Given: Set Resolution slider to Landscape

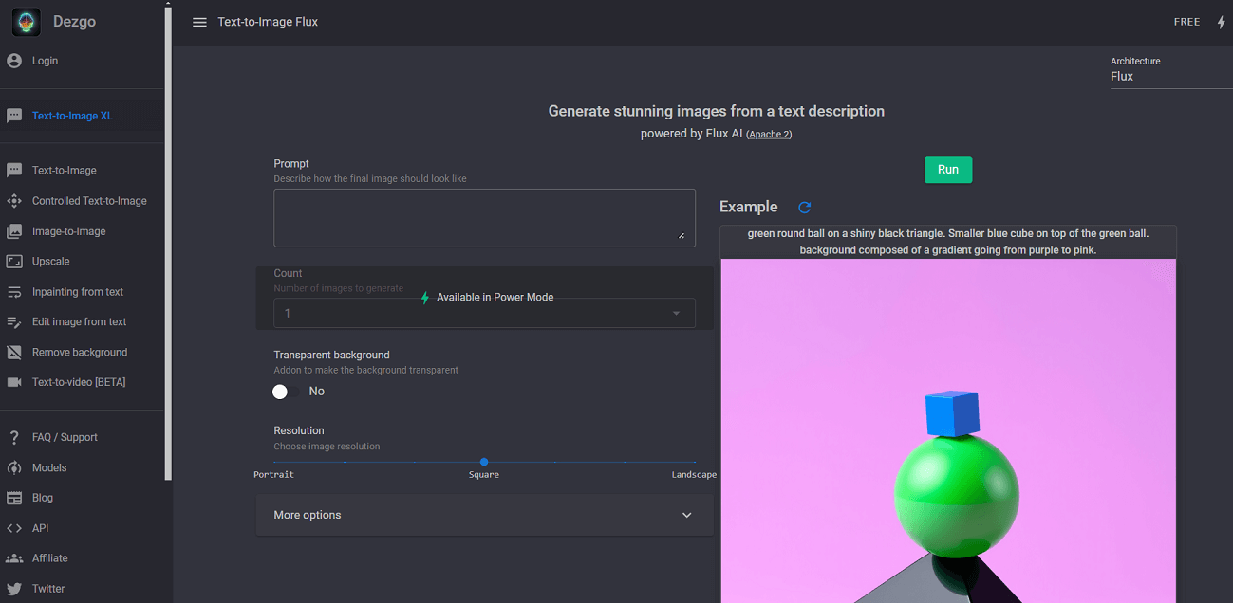Looking at the screenshot, I should [694, 462].
